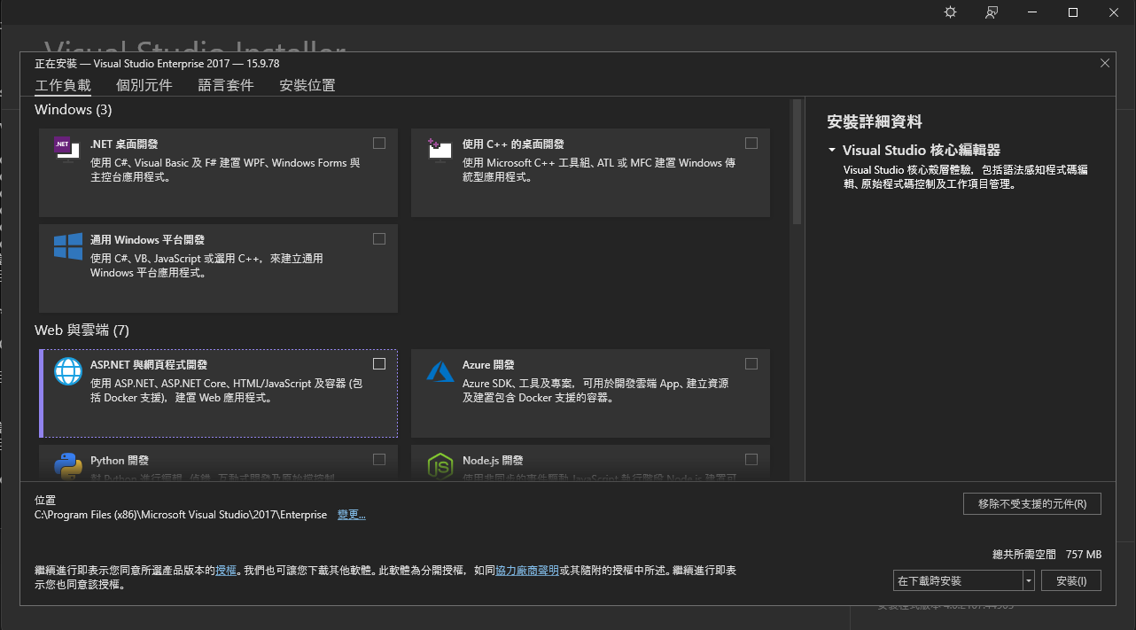Open the 安裝位置 tab
This screenshot has height=630, width=1136.
pos(307,85)
